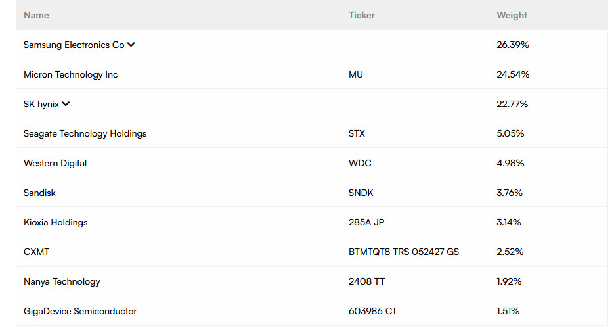612x328 pixels.
Task: Click the Name column header
Action: [36, 15]
